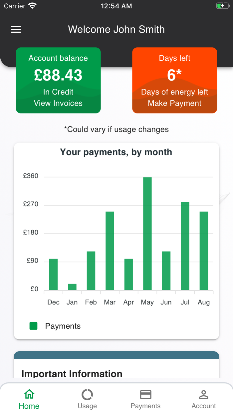Go to the Account tab label

[204, 406]
